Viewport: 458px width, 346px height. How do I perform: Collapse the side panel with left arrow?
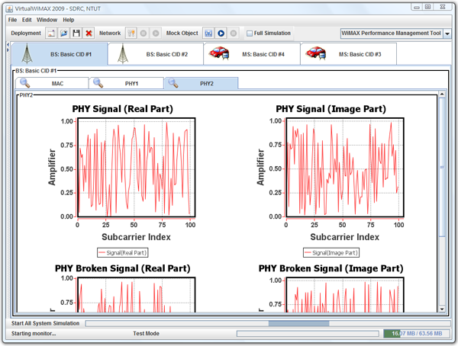[x=8, y=45]
